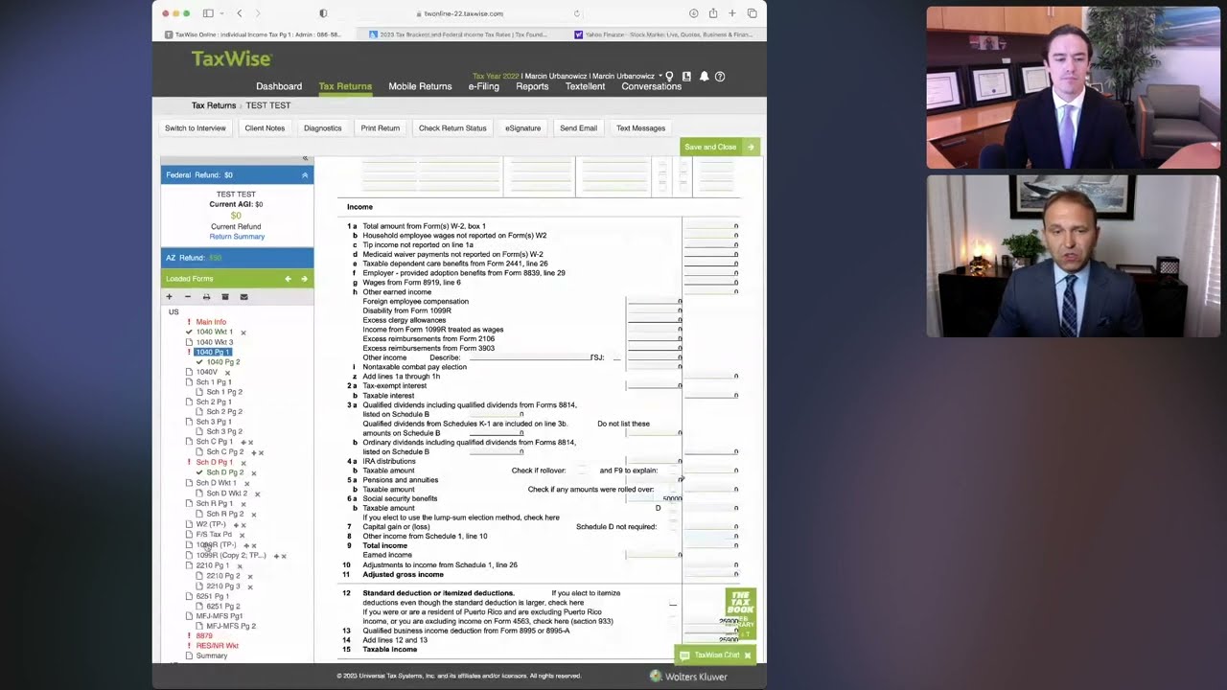Click the minus remove-form icon in forms toolbar
Image resolution: width=1227 pixels, height=690 pixels.
coord(188,297)
